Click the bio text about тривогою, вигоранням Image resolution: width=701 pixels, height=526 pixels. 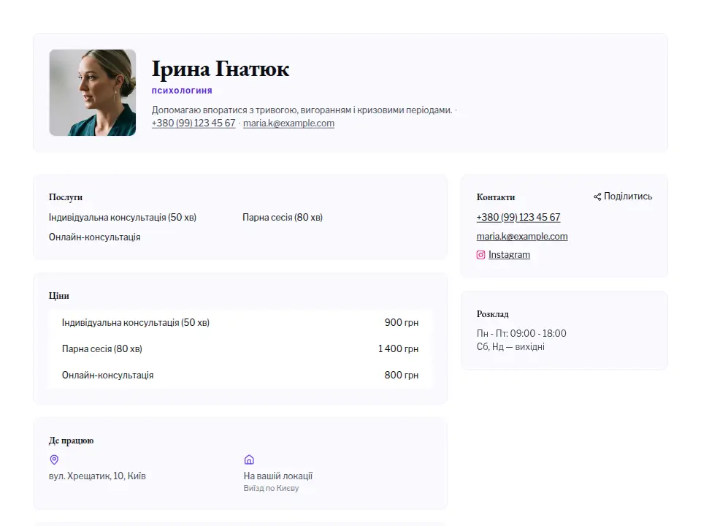pos(302,110)
